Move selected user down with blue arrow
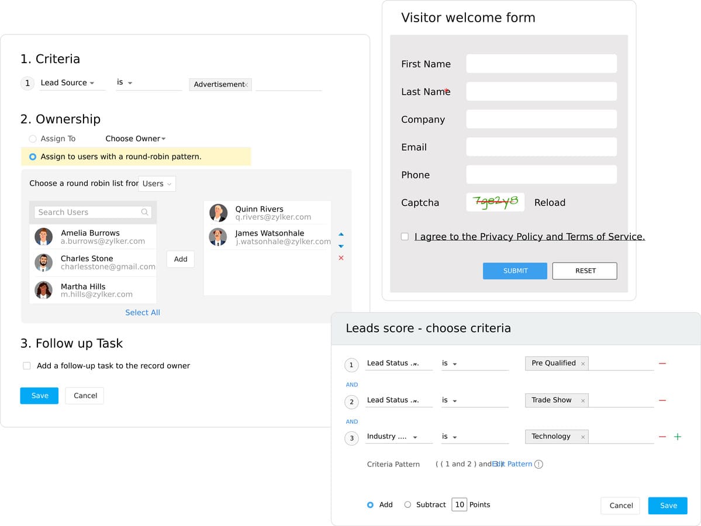The height and width of the screenshot is (526, 701). click(x=341, y=246)
